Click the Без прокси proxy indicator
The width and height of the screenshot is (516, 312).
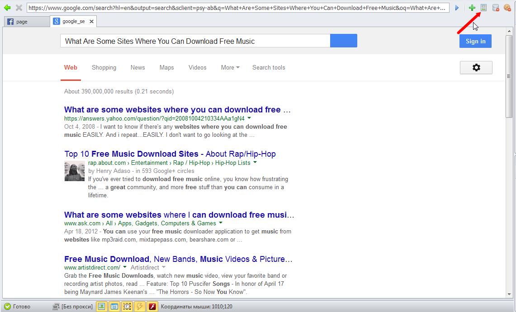(73, 307)
